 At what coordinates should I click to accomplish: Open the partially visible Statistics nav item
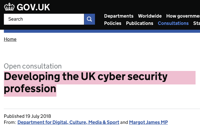(x=196, y=23)
